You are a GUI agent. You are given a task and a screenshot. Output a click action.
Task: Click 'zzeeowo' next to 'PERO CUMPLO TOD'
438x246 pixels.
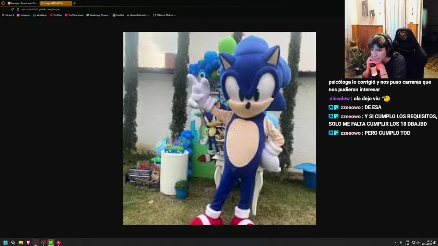tap(350, 133)
